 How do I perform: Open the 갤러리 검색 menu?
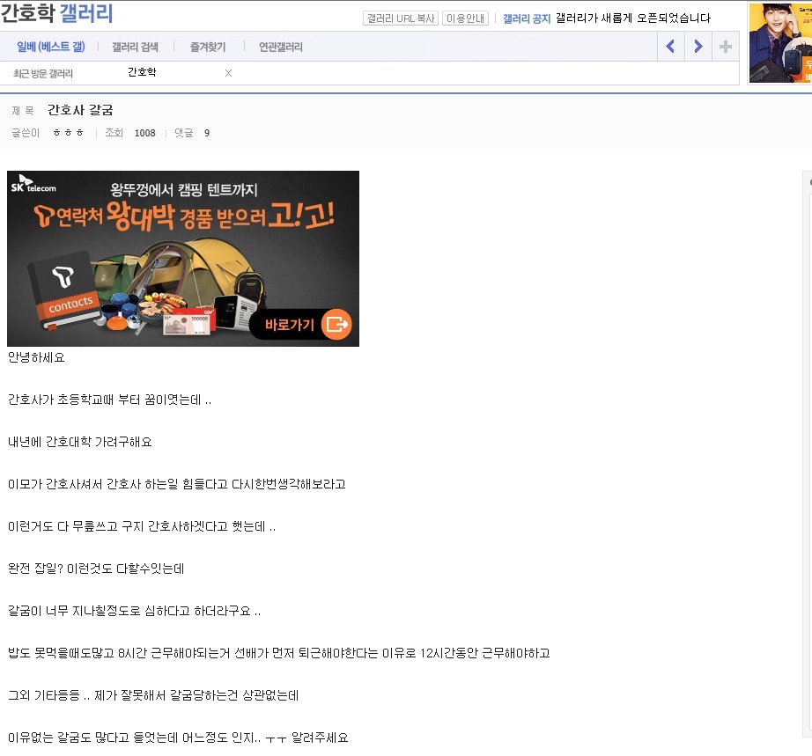(137, 46)
